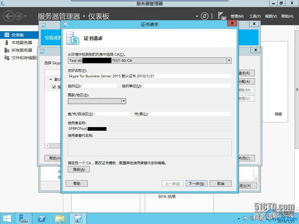Image resolution: width=299 pixels, height=224 pixels.
Task: Open the breadcrumb dropdown arrow beside refresh
Action: 197,16
